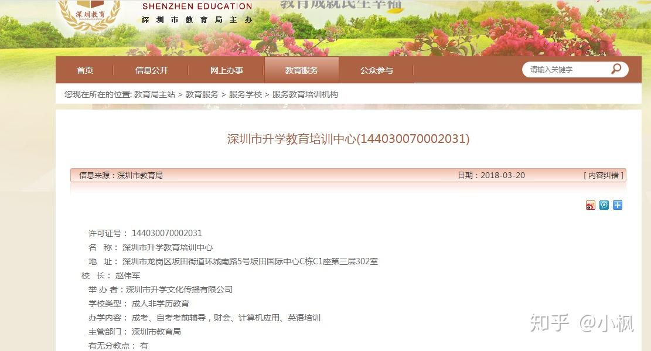Switch to the 网上办事 tab
The image size is (651, 351).
click(226, 70)
